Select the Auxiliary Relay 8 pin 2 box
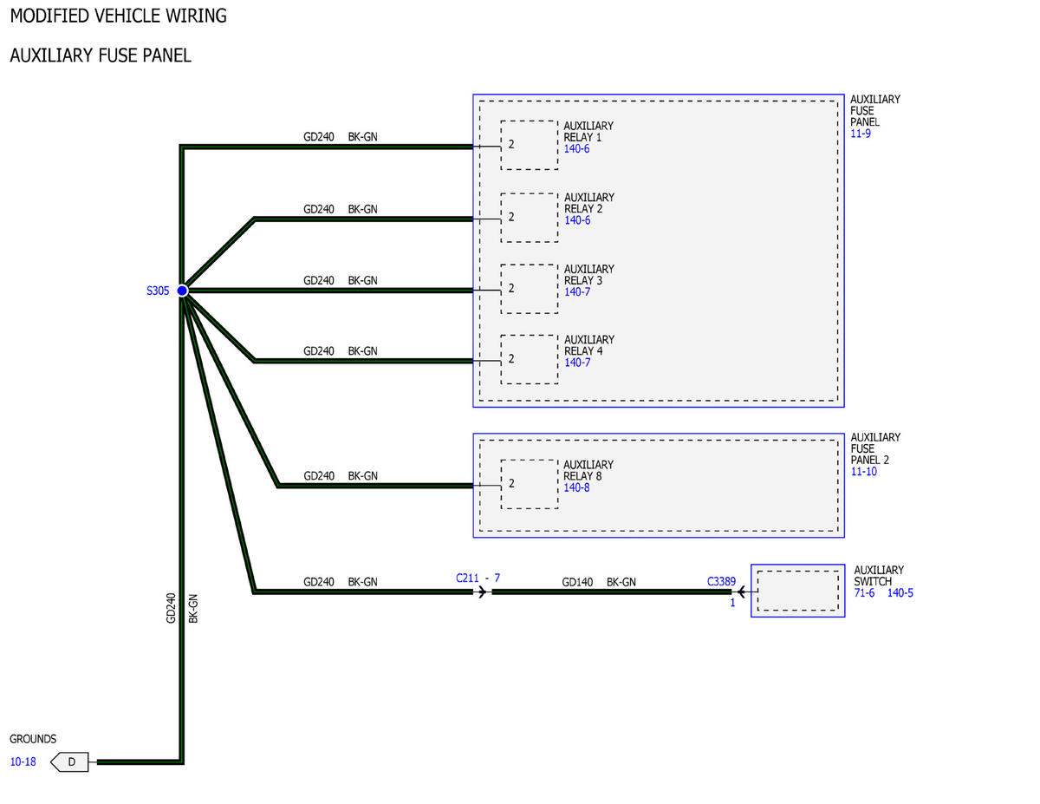 click(x=529, y=484)
